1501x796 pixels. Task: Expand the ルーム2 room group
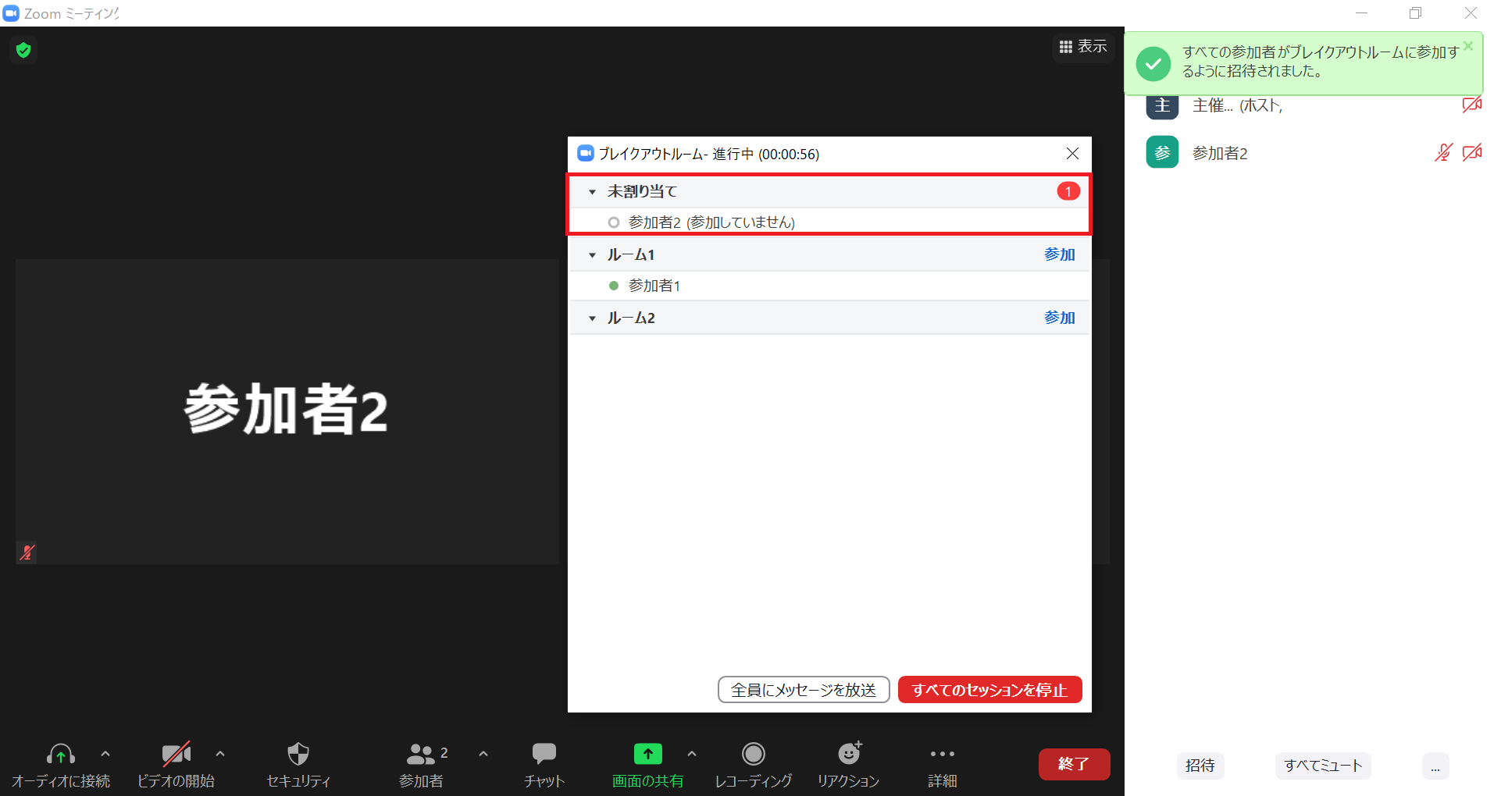click(x=592, y=318)
